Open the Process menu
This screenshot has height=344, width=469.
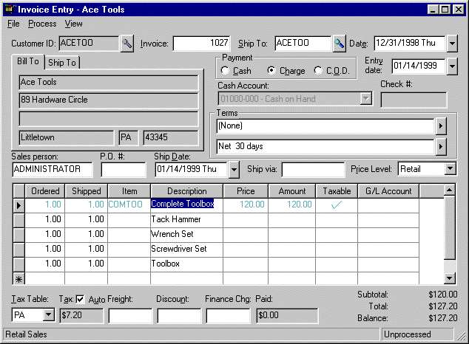pyautogui.click(x=42, y=24)
